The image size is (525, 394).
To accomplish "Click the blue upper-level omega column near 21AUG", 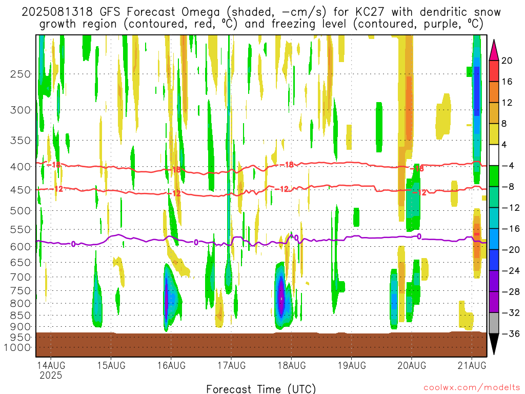I will [x=476, y=90].
